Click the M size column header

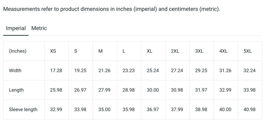(x=100, y=51)
